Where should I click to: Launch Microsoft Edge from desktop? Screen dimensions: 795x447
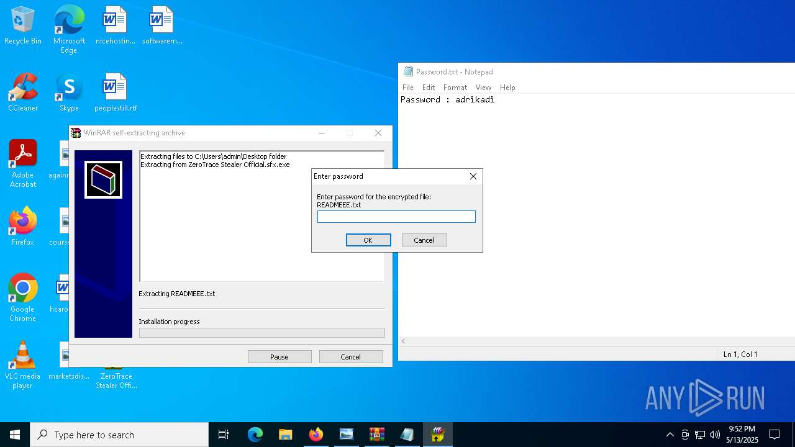(x=69, y=29)
